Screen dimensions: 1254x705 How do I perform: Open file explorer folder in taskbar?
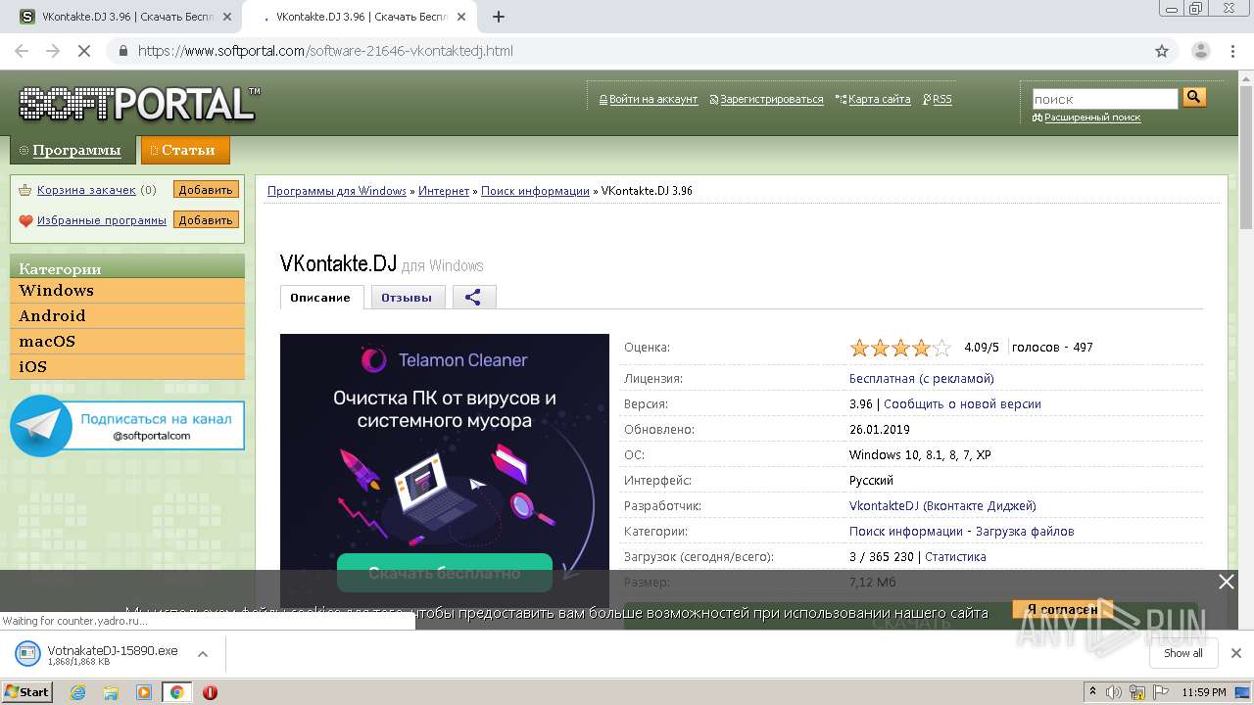click(111, 692)
